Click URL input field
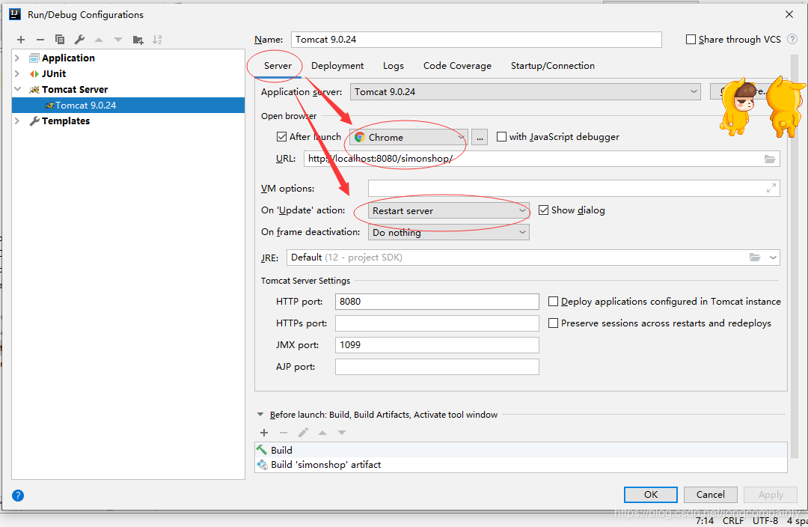 tap(542, 158)
